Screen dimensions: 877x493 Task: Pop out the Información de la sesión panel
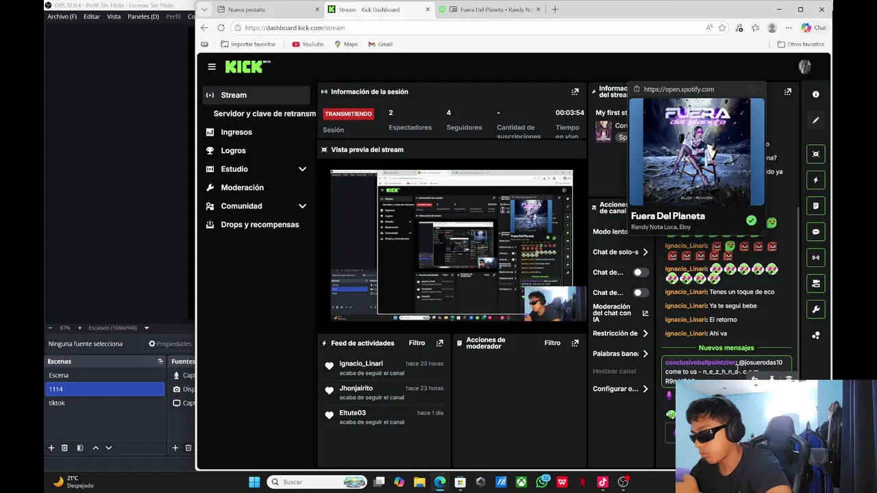pos(575,92)
